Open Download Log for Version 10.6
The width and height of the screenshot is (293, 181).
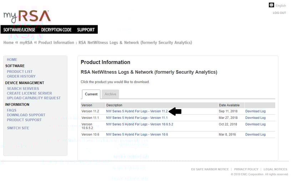tap(255, 134)
